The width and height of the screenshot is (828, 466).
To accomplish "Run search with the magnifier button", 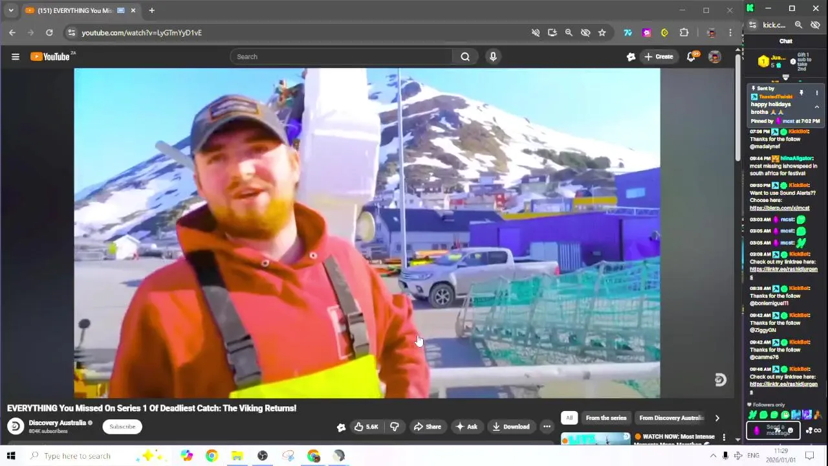I will click(x=465, y=56).
